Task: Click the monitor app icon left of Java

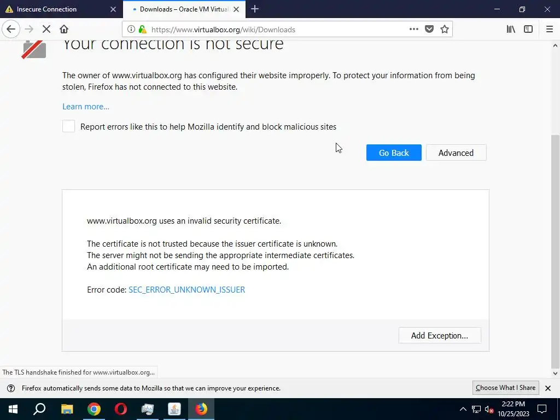Action: point(148,409)
